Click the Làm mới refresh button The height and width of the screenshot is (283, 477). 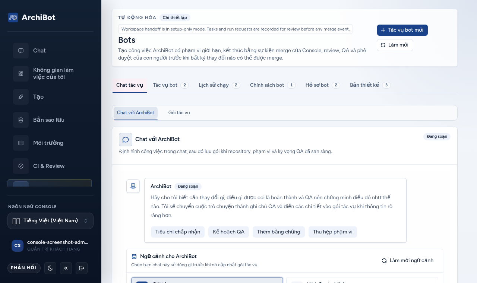tap(395, 45)
